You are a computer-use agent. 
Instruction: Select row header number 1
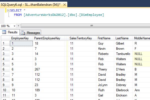(5, 43)
